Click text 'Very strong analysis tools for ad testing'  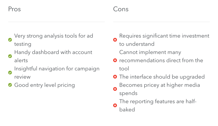coord(54,40)
